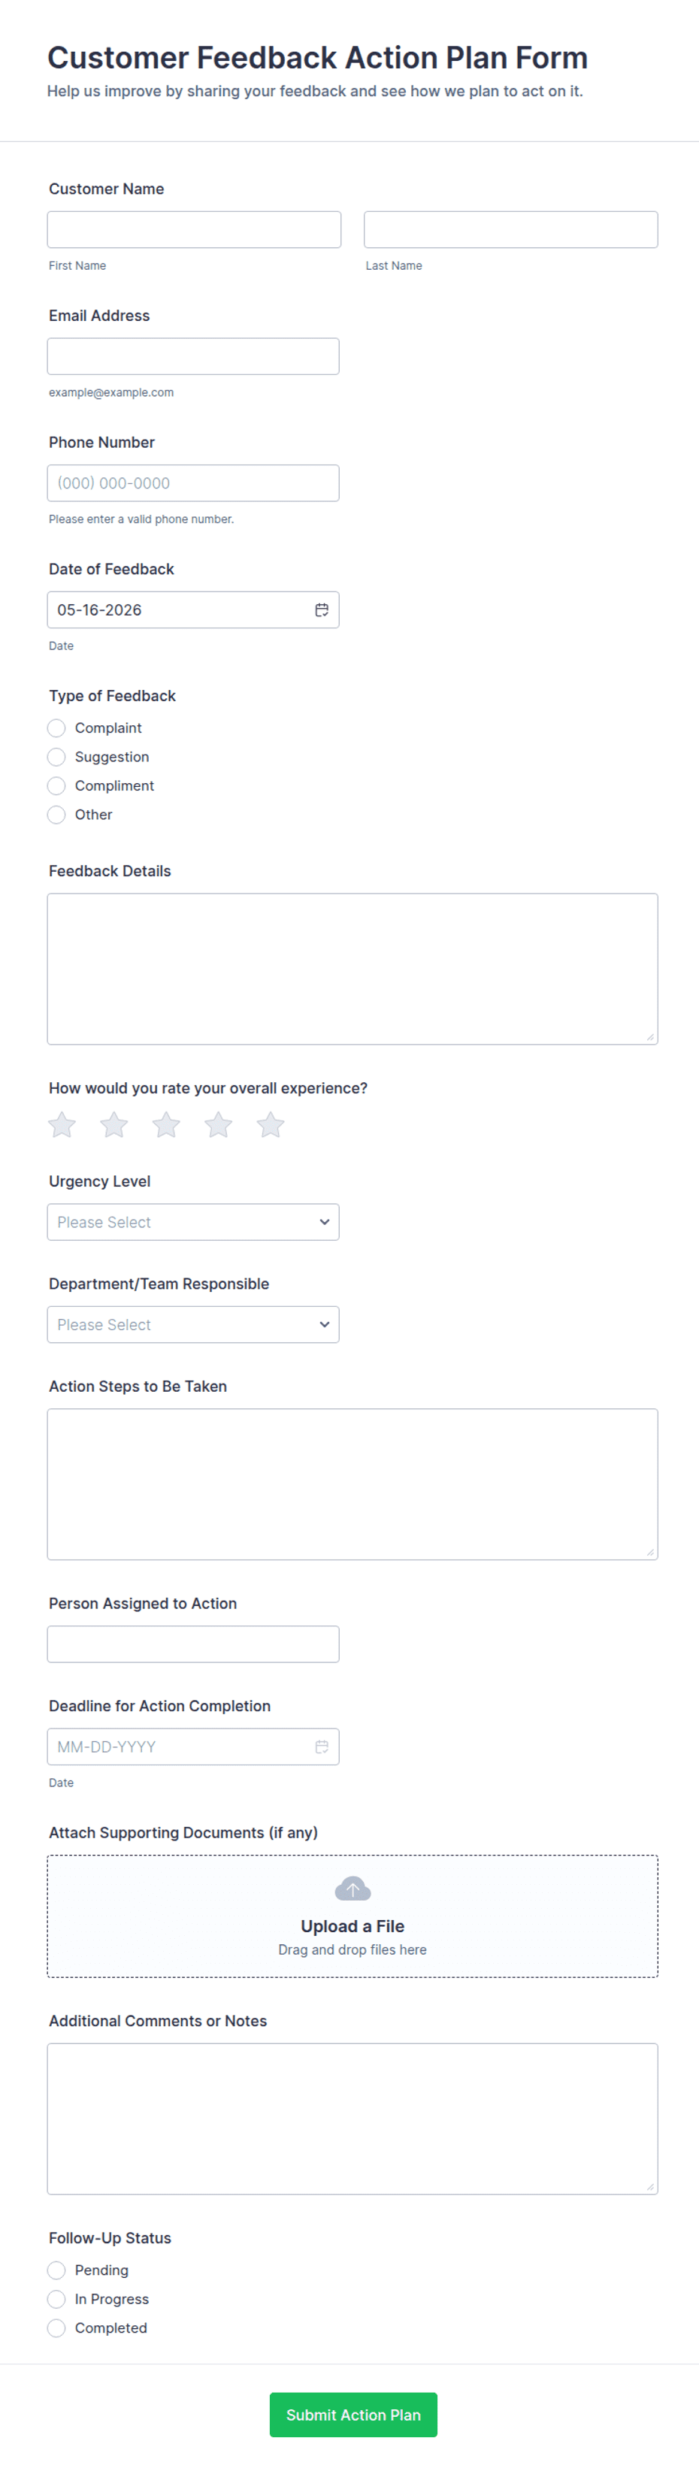699x2474 pixels.
Task: Choose Suggestion as feedback type
Action: (x=56, y=757)
